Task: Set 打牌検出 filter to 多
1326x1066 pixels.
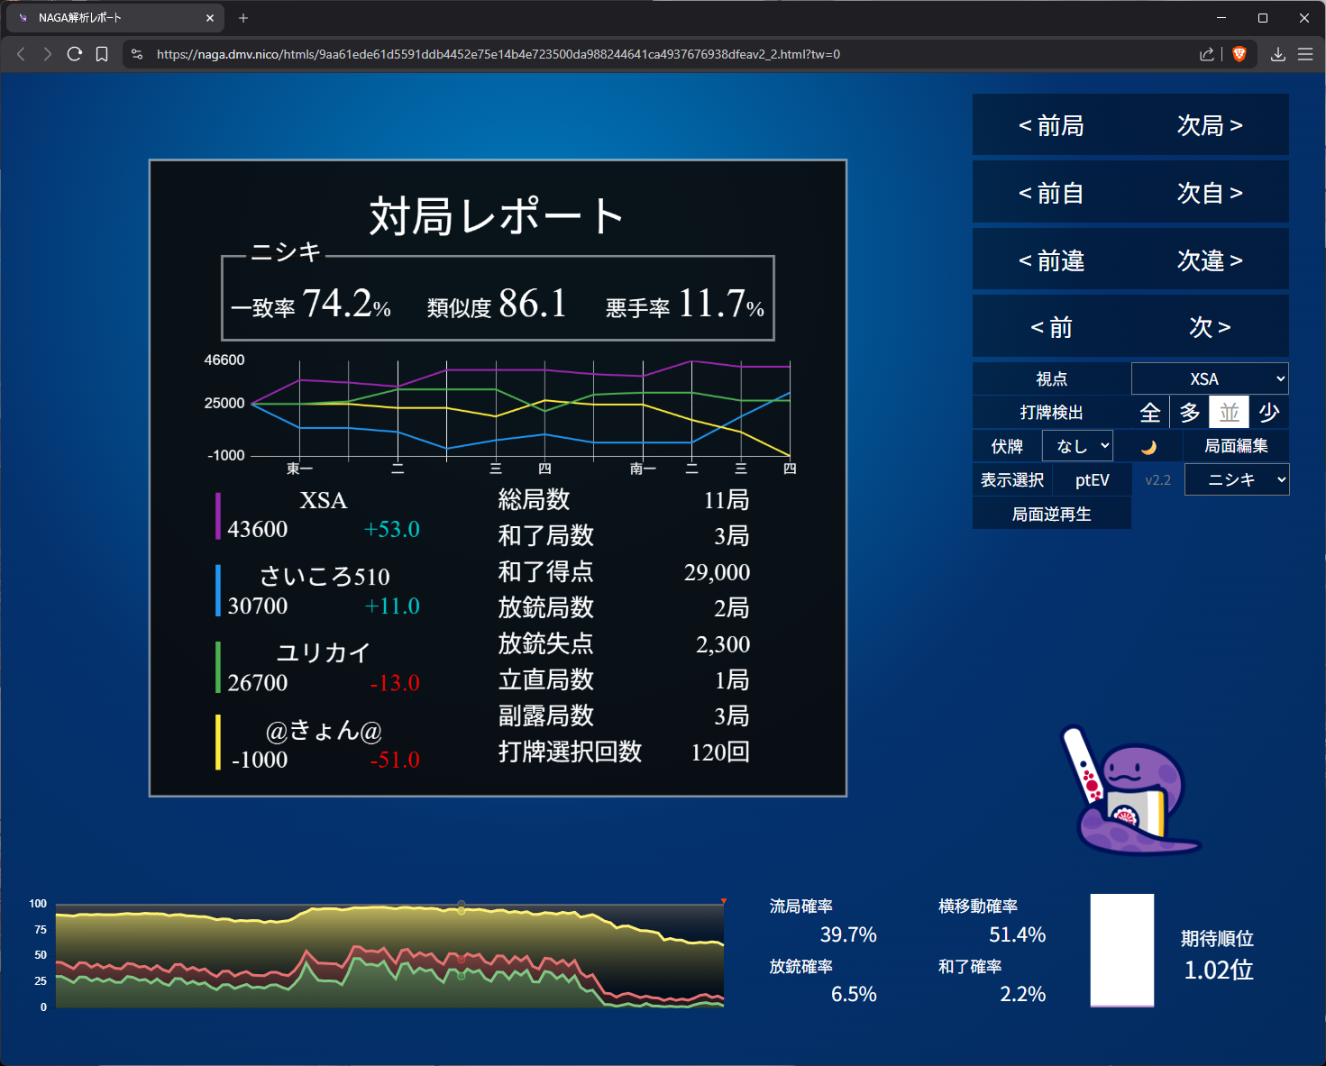Action: tap(1190, 413)
